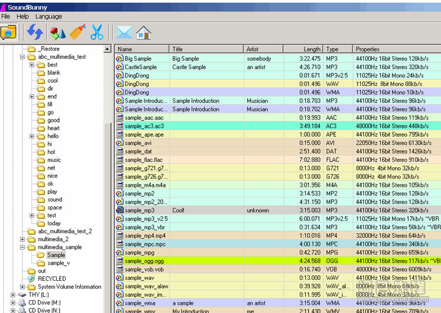Sort list by Artist column header
The image size is (441, 313).
tap(263, 49)
